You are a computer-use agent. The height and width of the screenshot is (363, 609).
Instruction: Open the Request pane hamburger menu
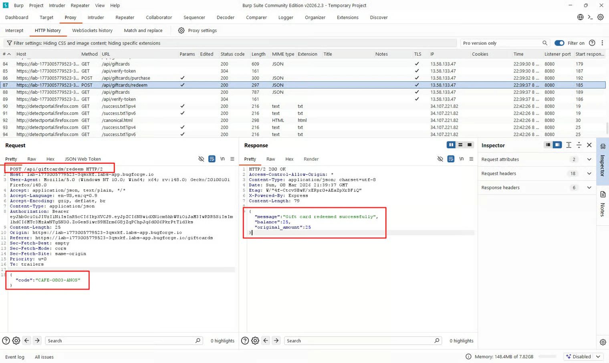click(x=232, y=159)
